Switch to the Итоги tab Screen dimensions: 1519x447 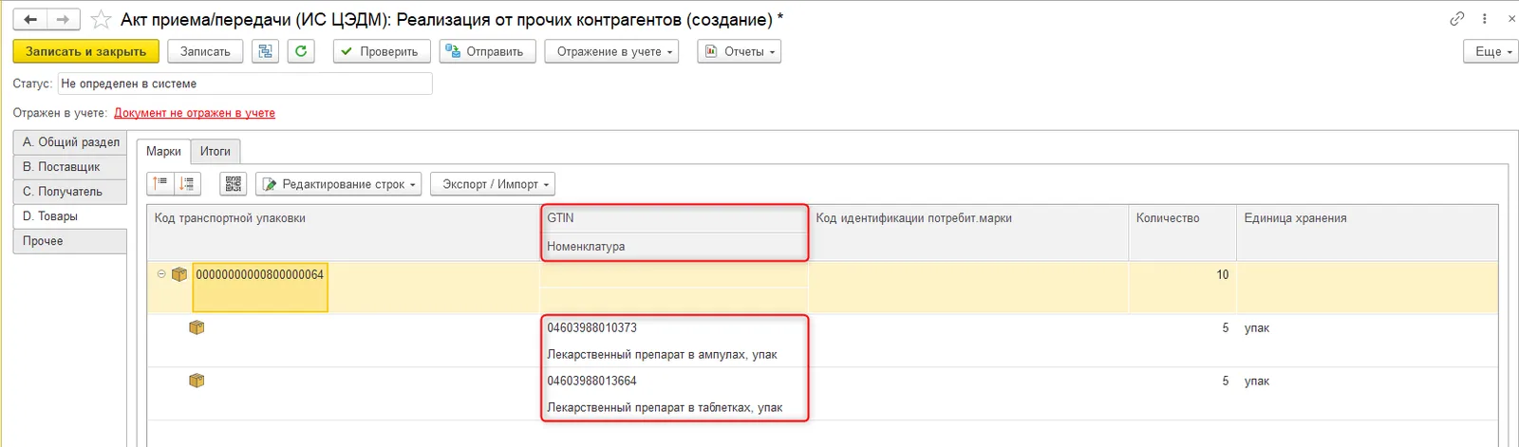click(216, 151)
